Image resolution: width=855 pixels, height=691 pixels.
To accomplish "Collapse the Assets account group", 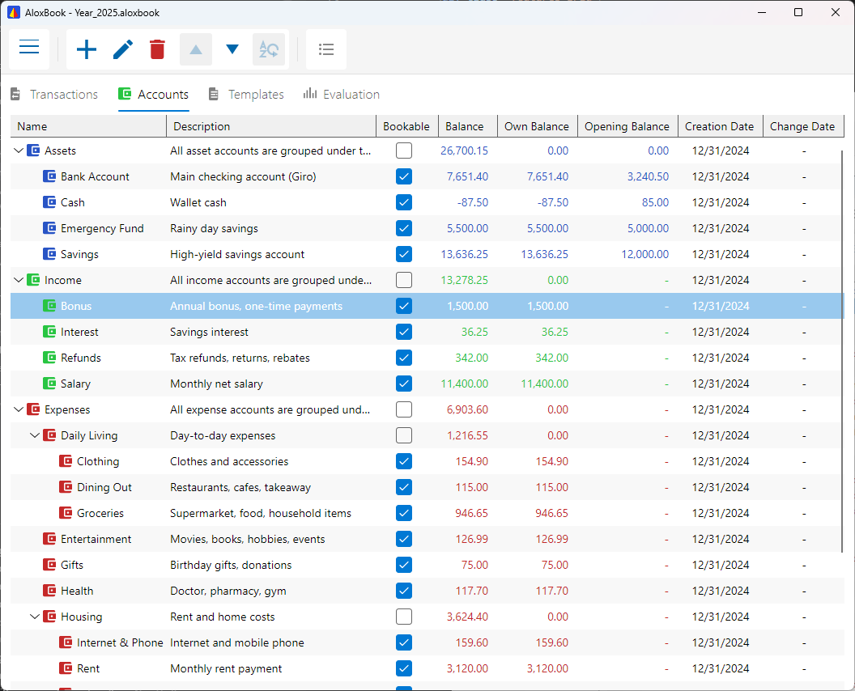I will point(19,150).
